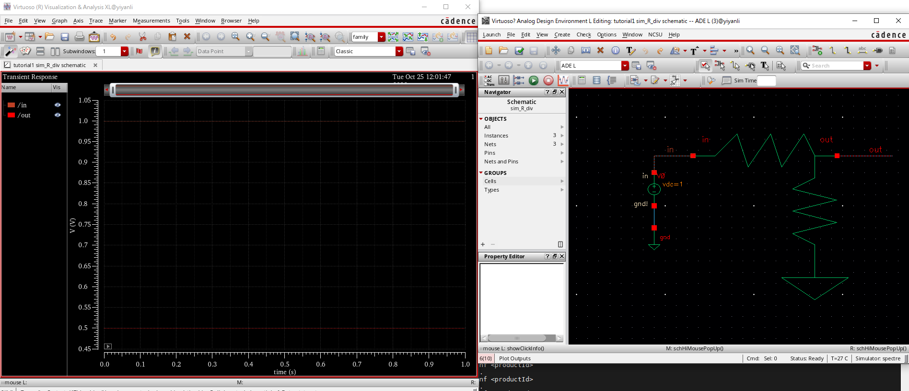The height and width of the screenshot is (391, 909).
Task: Select magic wand icon in Visualization window
Action: pos(10,51)
